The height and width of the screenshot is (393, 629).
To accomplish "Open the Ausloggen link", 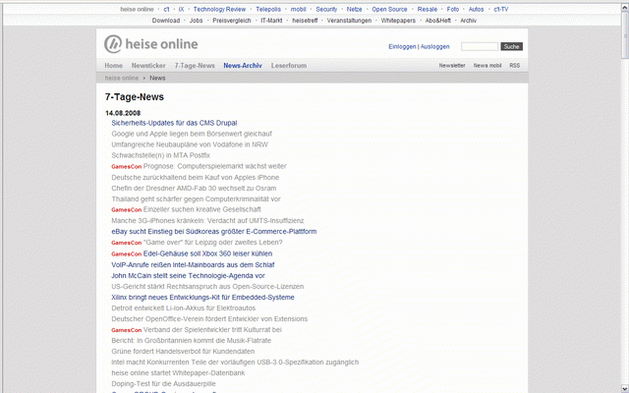I will [x=434, y=46].
